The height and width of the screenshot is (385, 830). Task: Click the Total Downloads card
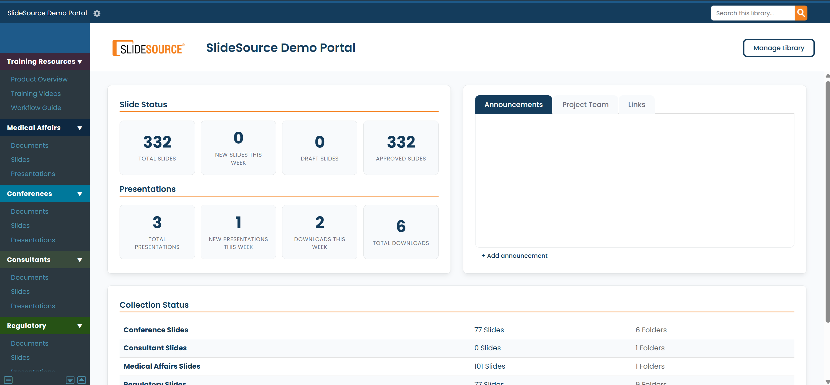click(x=401, y=232)
